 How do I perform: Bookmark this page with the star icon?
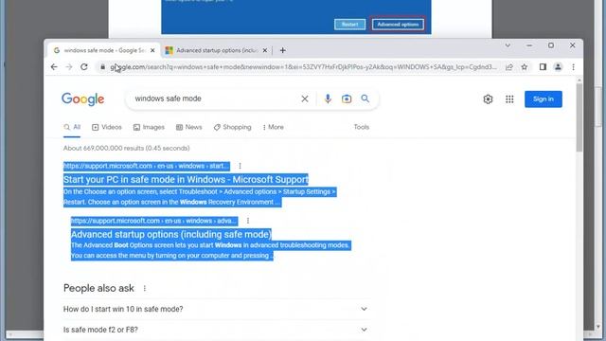pyautogui.click(x=524, y=67)
